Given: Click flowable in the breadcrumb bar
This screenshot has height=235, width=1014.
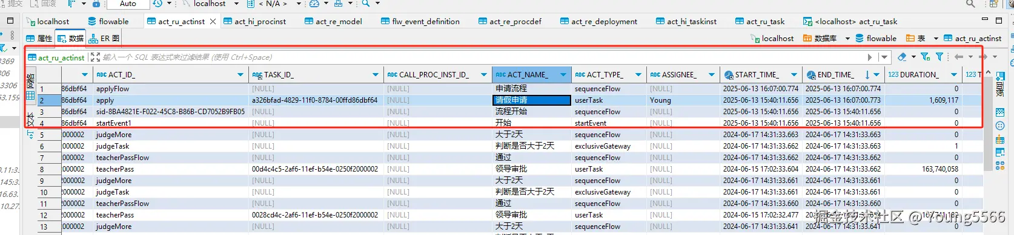Looking at the screenshot, I should pyautogui.click(x=876, y=38).
